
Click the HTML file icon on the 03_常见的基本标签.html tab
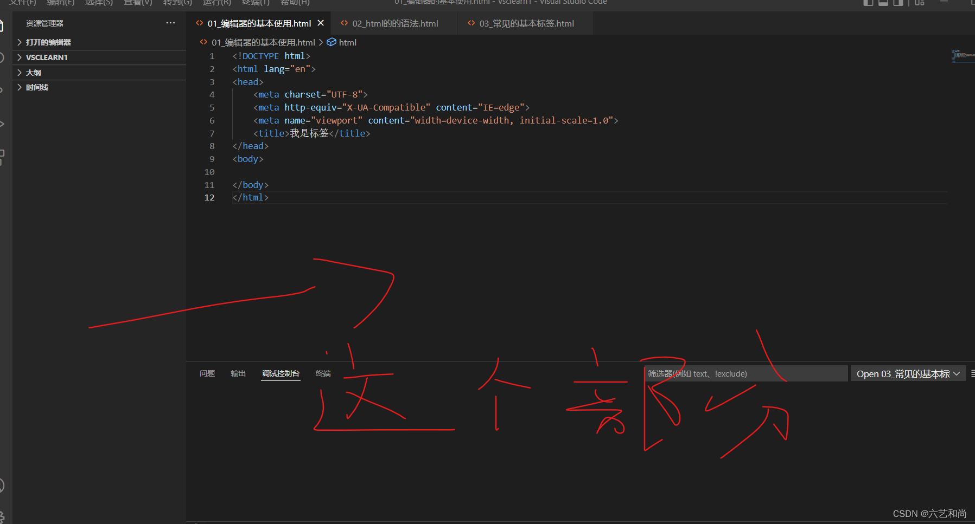471,23
